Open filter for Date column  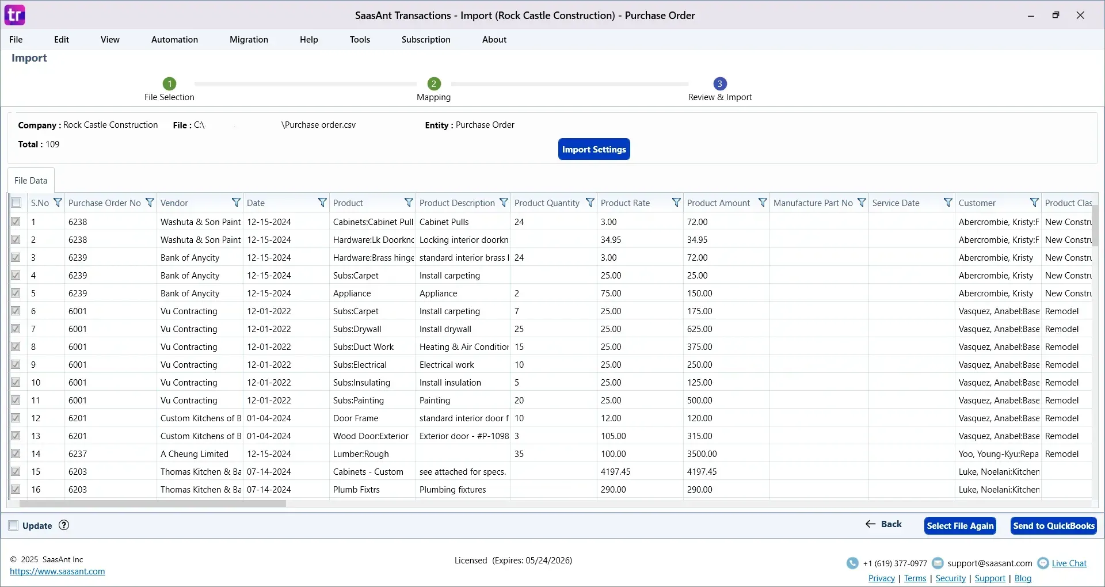(x=322, y=203)
